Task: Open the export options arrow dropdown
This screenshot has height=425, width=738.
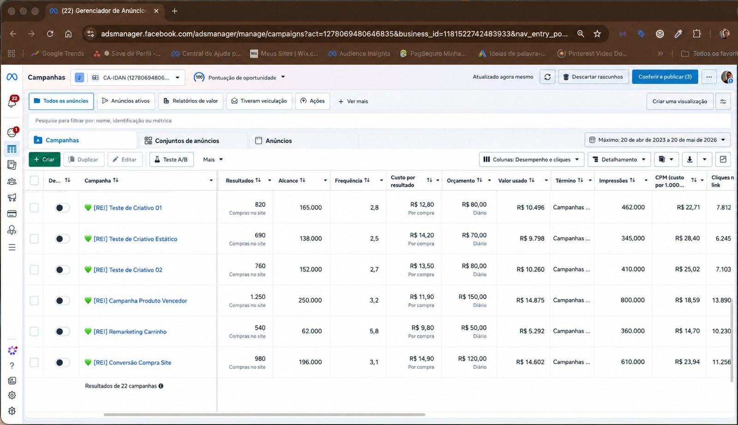Action: tap(705, 160)
